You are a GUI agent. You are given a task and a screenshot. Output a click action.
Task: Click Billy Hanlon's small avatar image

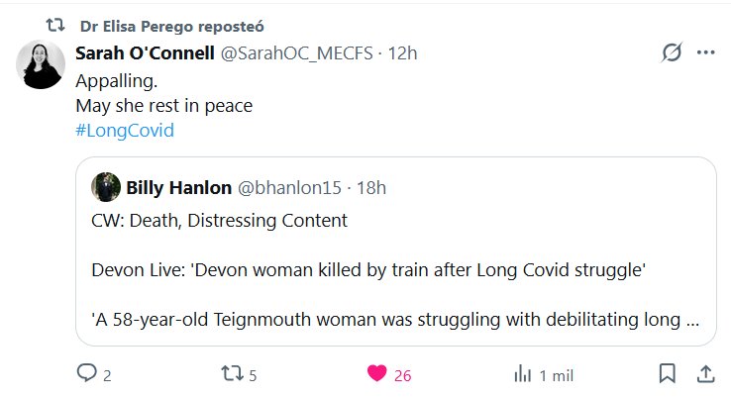(106, 187)
